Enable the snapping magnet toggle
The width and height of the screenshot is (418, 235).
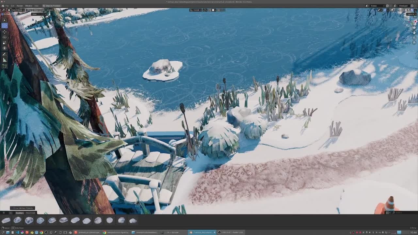(205, 10)
